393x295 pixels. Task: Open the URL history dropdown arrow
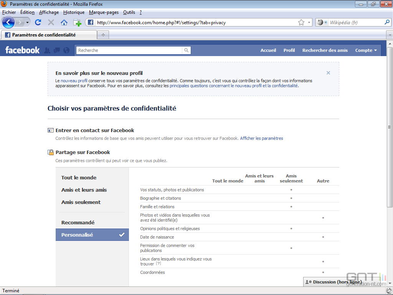pyautogui.click(x=309, y=23)
